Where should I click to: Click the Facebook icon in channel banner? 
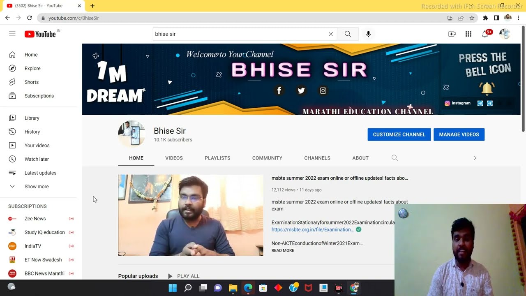point(279,90)
